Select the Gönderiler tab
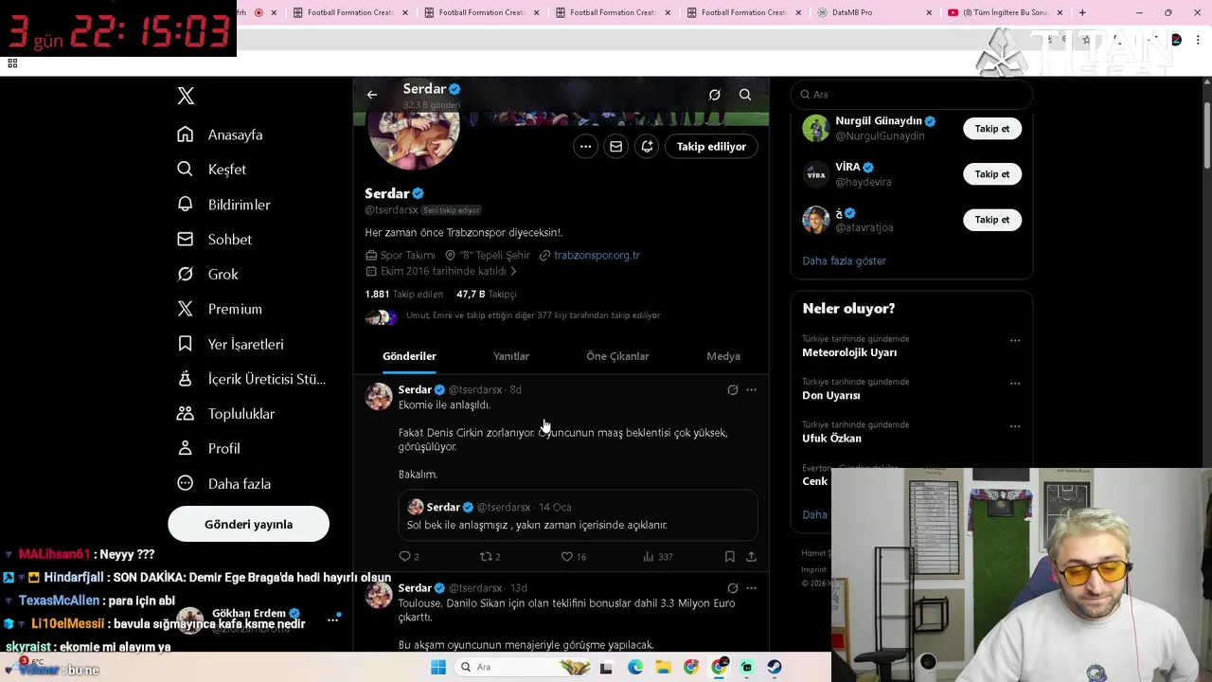 pyautogui.click(x=409, y=356)
